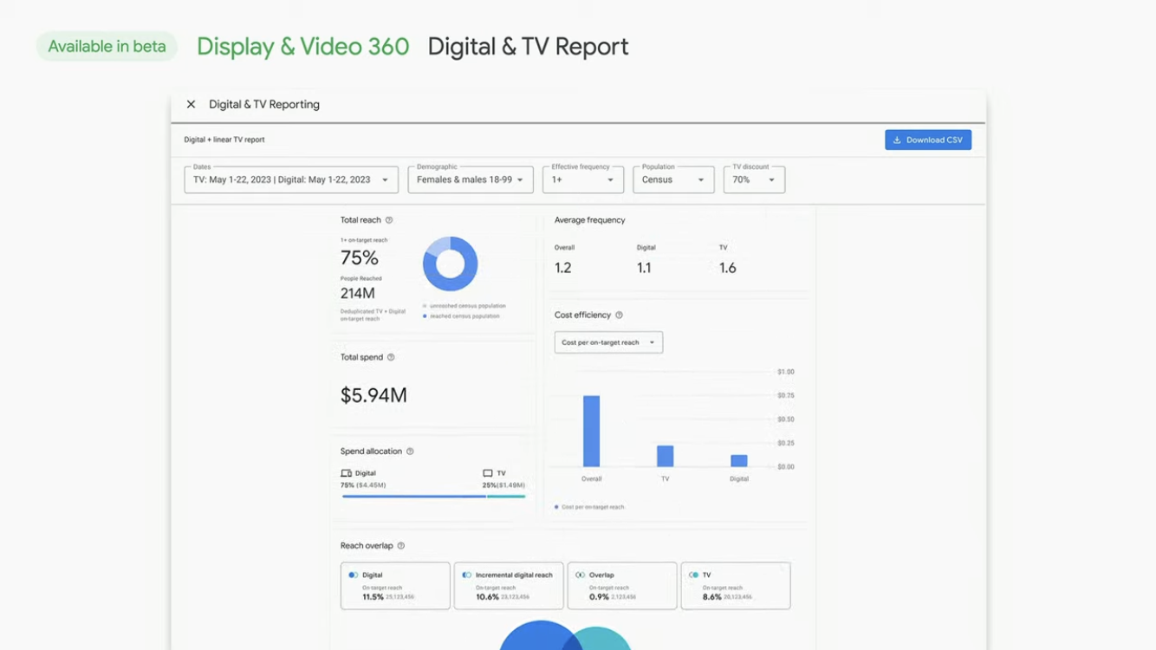The width and height of the screenshot is (1156, 650).
Task: Click the Digital card venn icon
Action: [353, 575]
